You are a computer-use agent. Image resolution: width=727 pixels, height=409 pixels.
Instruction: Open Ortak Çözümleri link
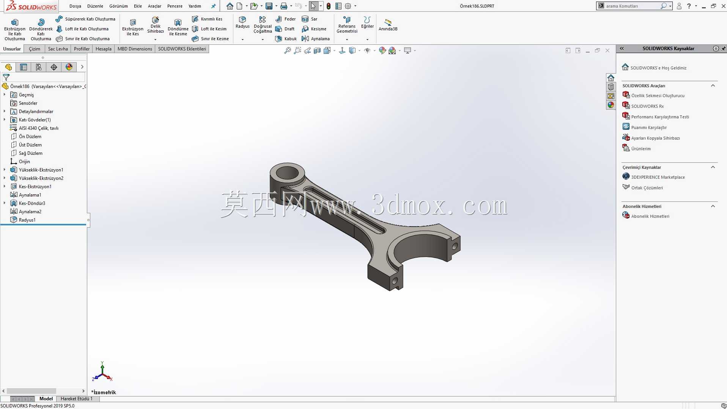point(647,188)
